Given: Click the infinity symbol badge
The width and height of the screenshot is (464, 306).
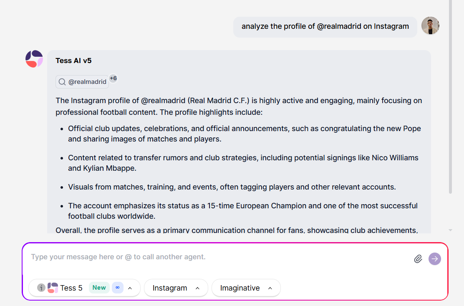Looking at the screenshot, I should (x=118, y=288).
